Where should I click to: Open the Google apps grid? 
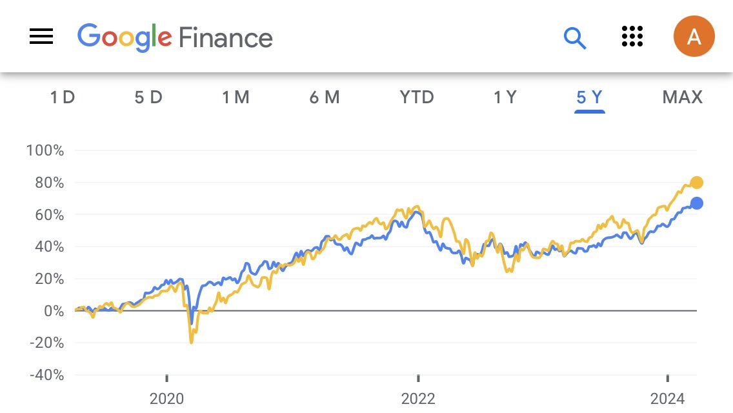(x=632, y=37)
